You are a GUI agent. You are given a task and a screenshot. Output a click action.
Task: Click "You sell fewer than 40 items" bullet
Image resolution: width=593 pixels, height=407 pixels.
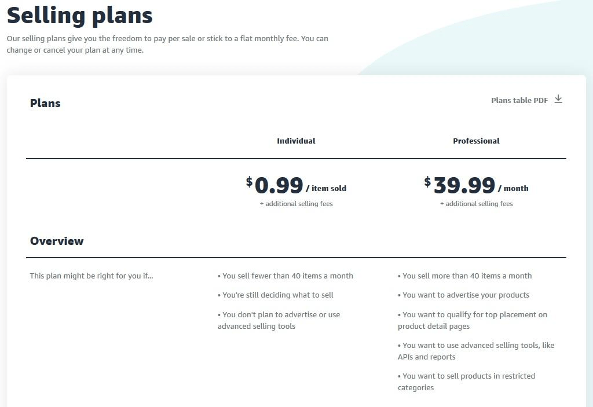tap(285, 276)
